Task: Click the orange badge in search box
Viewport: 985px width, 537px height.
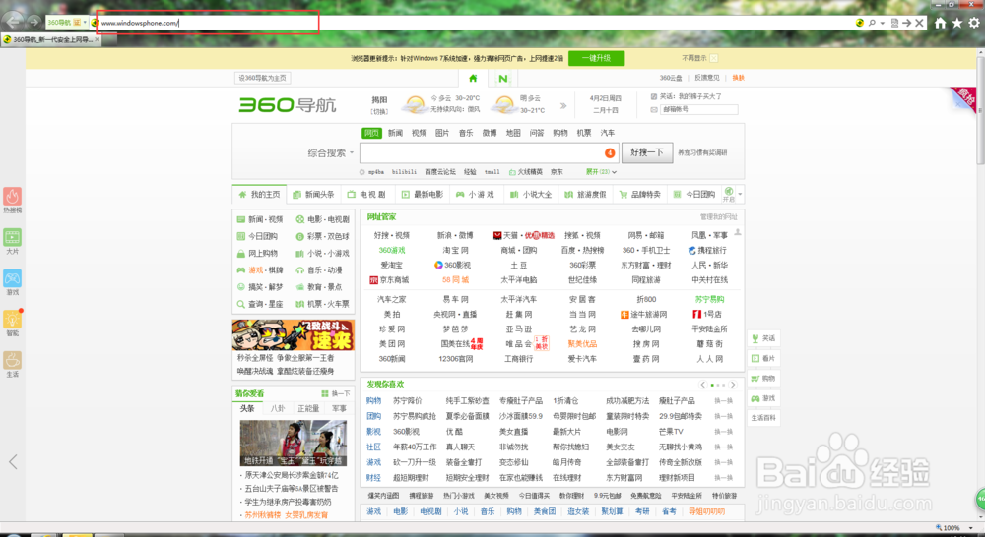Action: coord(610,152)
